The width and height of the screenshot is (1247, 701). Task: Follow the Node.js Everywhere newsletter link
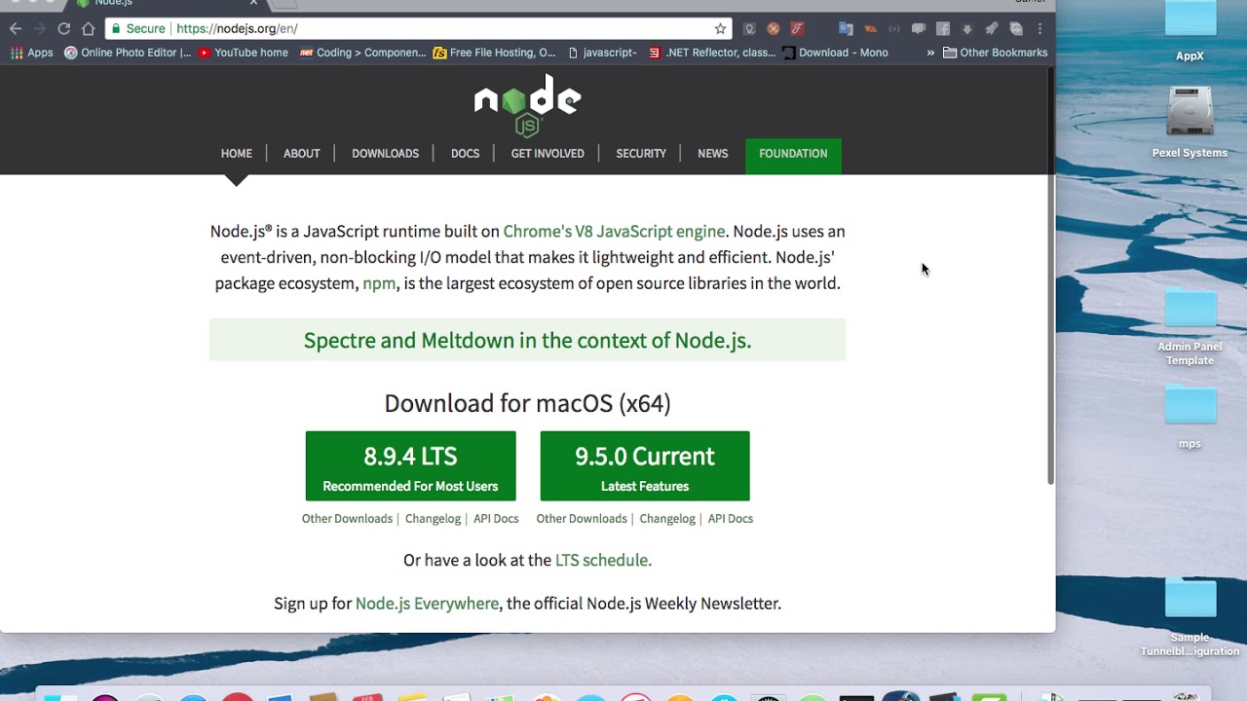427,604
